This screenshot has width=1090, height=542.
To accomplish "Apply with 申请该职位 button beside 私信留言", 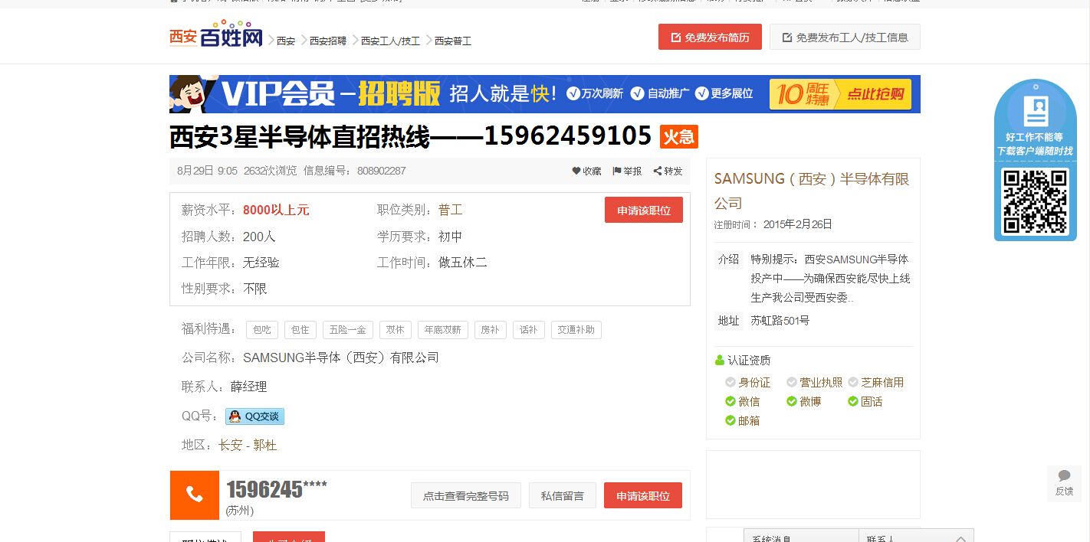I will click(x=643, y=495).
